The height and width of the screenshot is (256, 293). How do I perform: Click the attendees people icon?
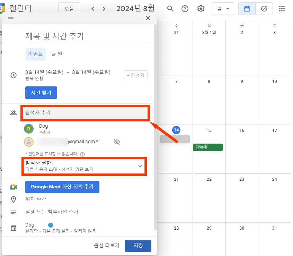click(x=14, y=112)
